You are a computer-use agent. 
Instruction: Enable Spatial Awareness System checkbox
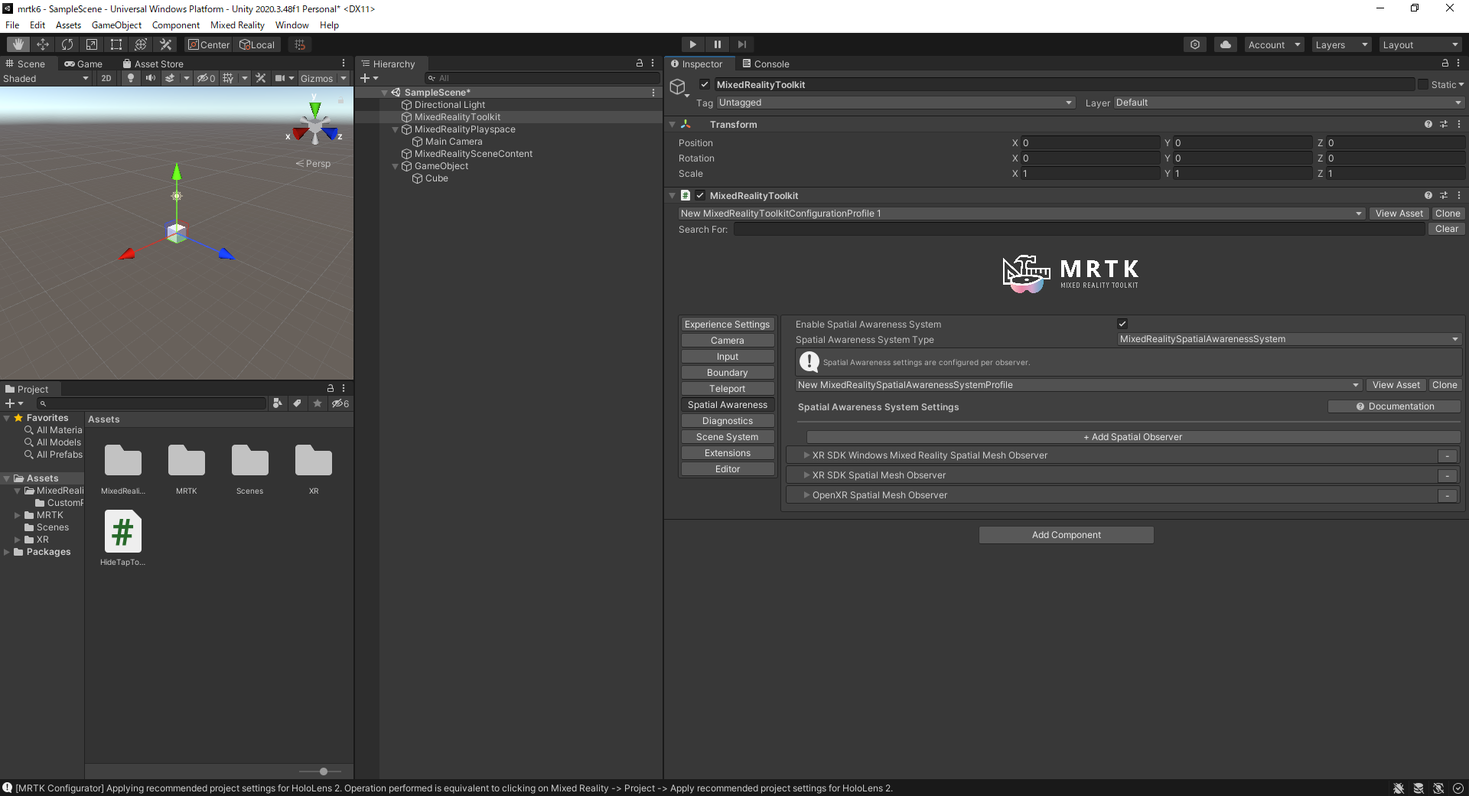[1122, 324]
